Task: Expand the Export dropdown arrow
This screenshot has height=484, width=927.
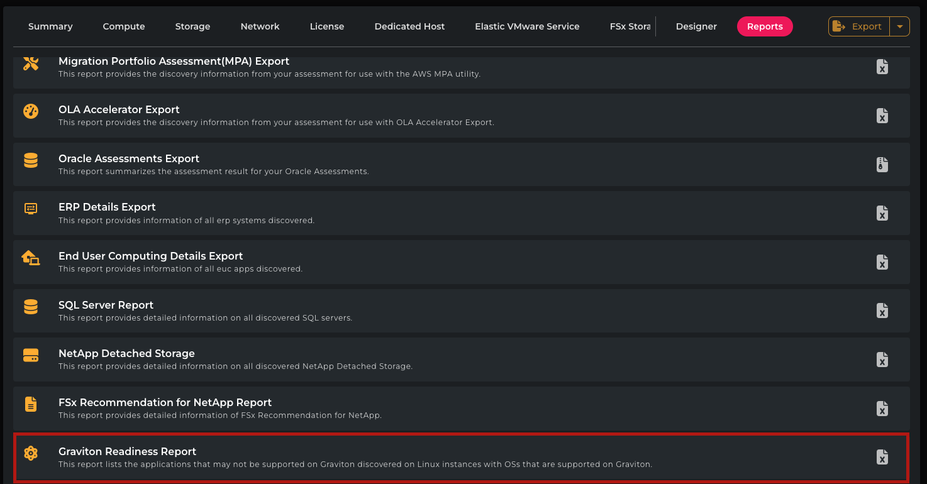Action: 900,26
